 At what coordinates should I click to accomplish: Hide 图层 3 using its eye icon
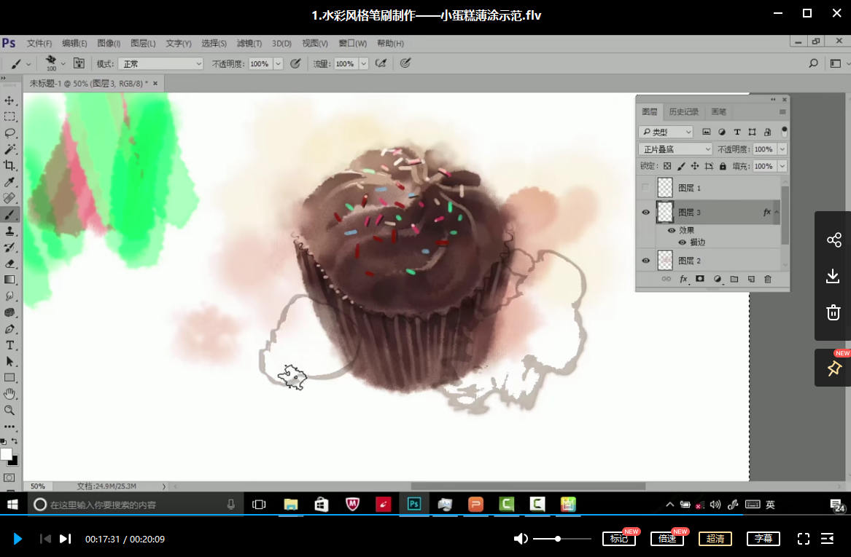(x=645, y=213)
